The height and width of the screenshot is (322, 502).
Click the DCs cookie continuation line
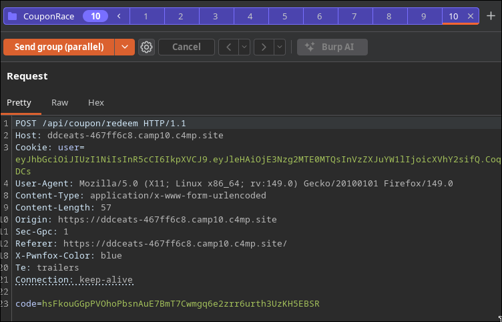[x=23, y=172]
